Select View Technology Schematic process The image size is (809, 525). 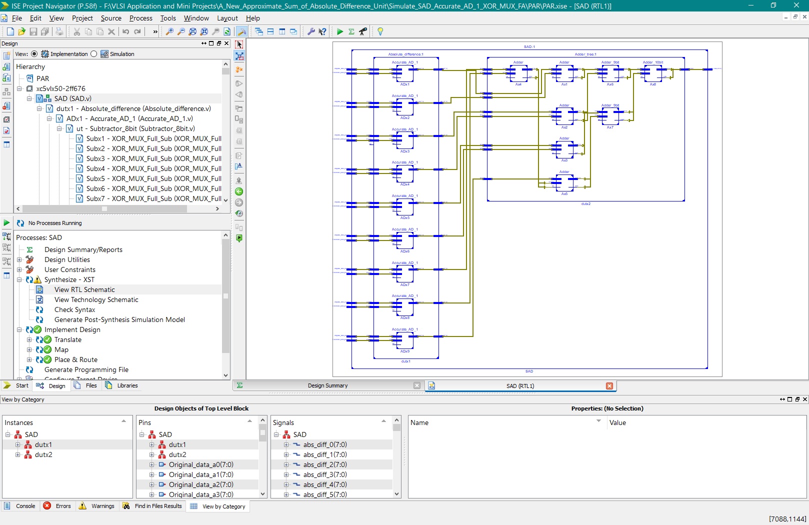point(96,299)
